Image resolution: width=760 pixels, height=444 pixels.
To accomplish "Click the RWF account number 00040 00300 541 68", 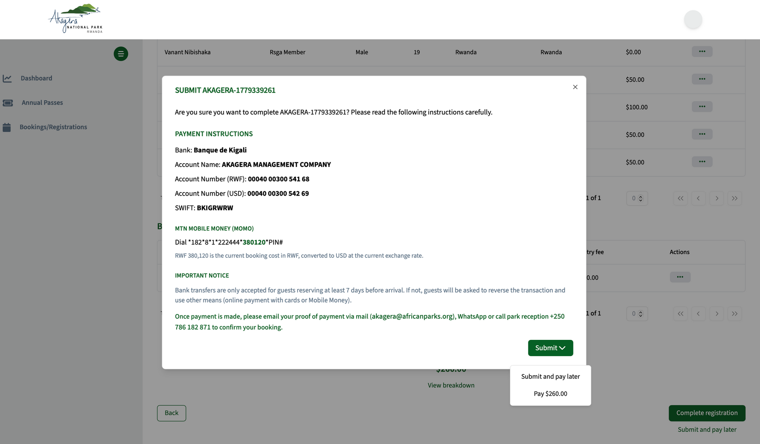I will (x=279, y=179).
